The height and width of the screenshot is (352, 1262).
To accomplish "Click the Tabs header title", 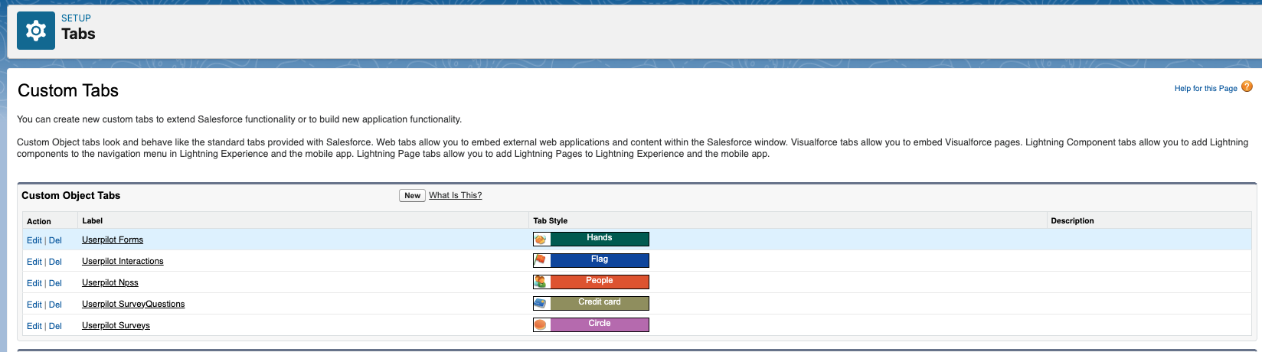I will (x=78, y=34).
